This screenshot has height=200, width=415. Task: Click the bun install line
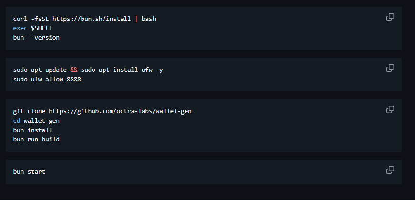pos(32,130)
